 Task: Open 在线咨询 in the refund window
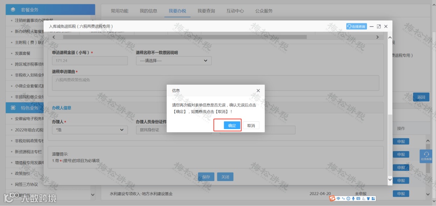pyautogui.click(x=356, y=26)
